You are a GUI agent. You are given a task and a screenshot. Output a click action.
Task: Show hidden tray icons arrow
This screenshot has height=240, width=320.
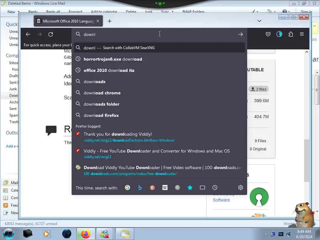pos(266,234)
